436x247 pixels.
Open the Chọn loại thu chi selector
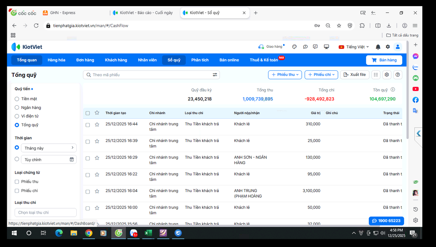(x=45, y=212)
